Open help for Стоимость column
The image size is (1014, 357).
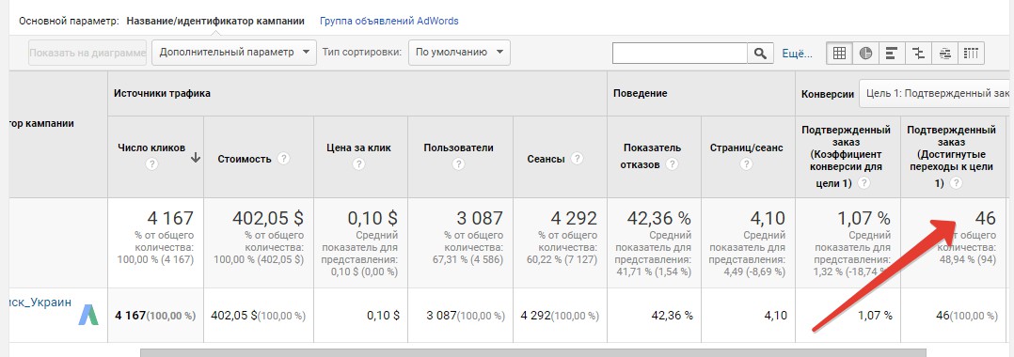click(283, 159)
